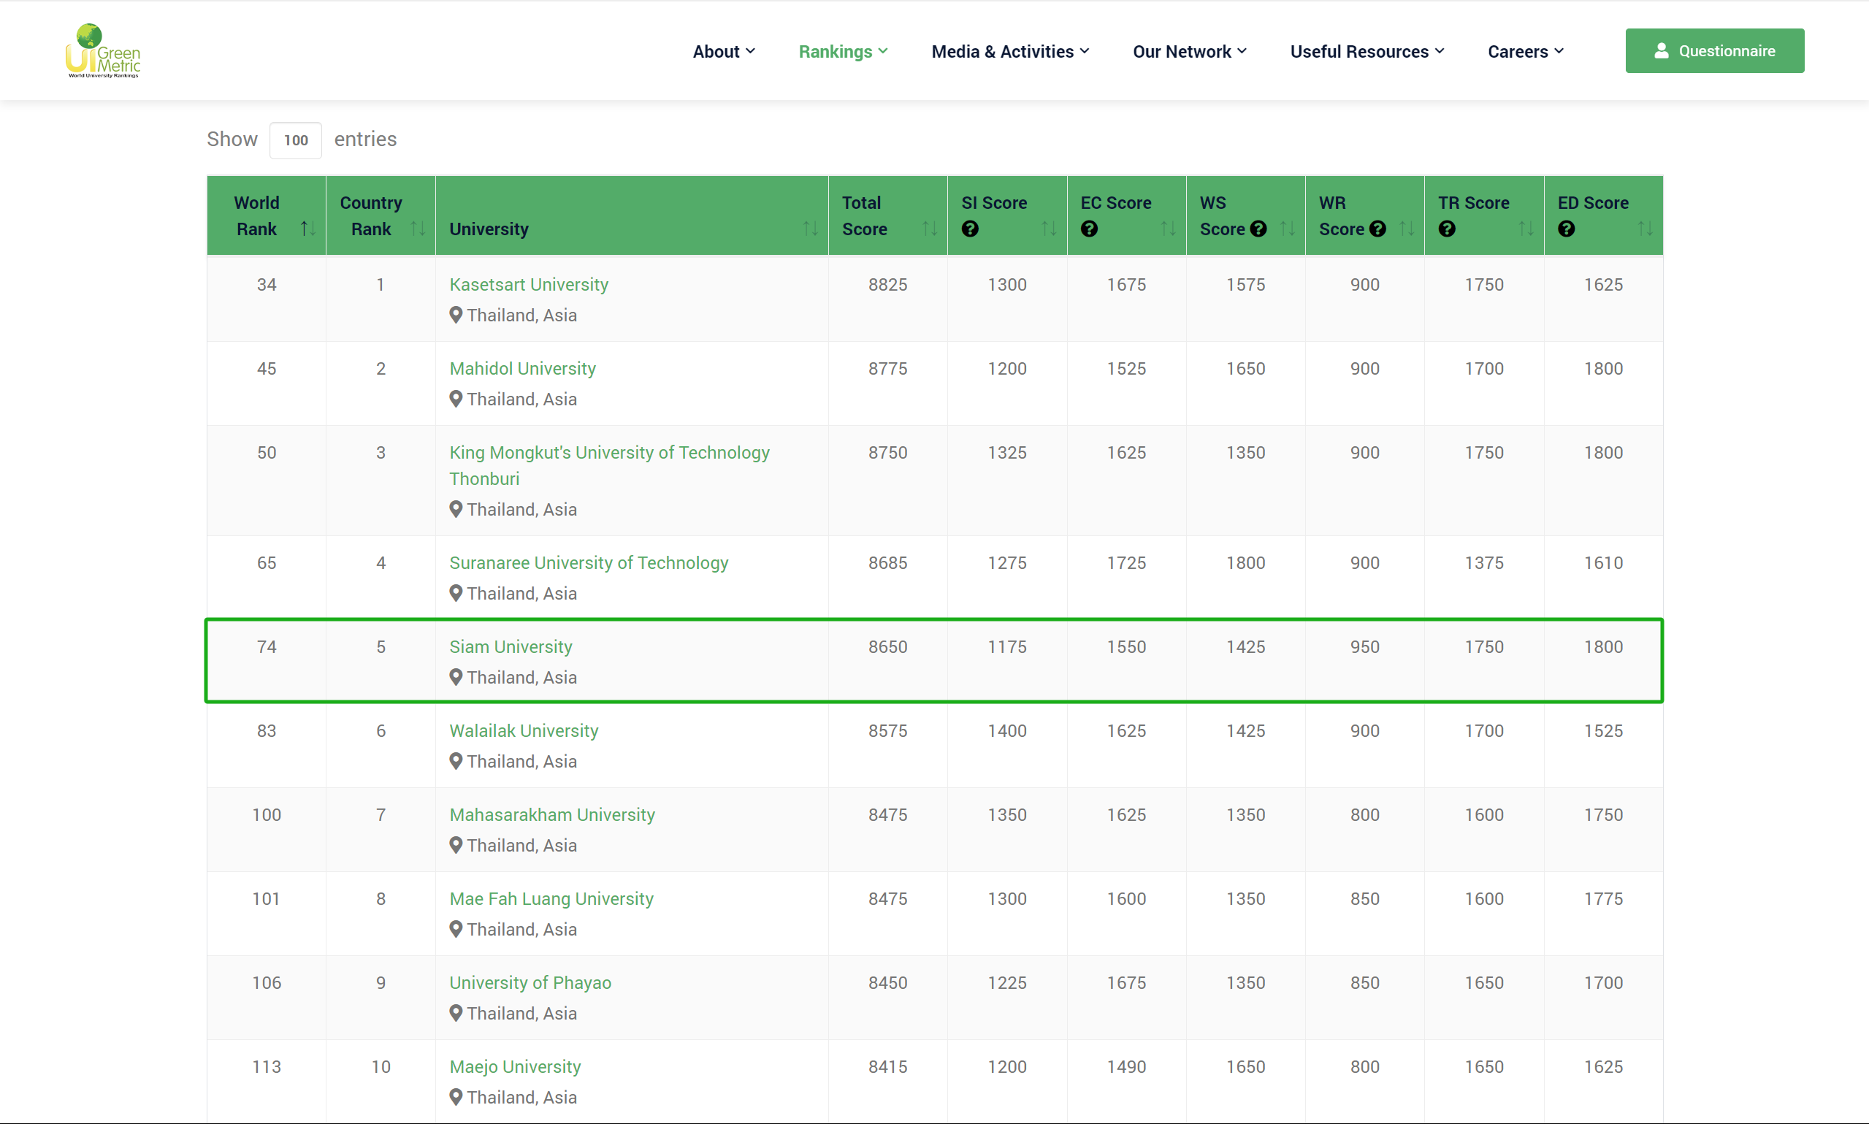The width and height of the screenshot is (1869, 1124).
Task: Sort by SI Score column arrows
Action: (1049, 228)
